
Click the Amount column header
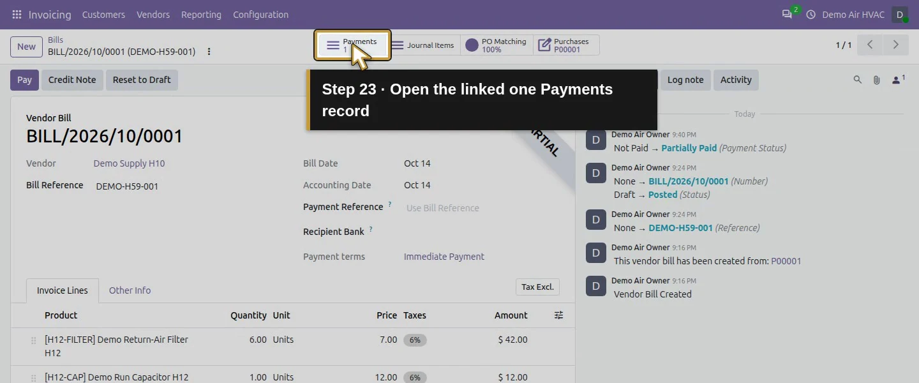point(511,315)
